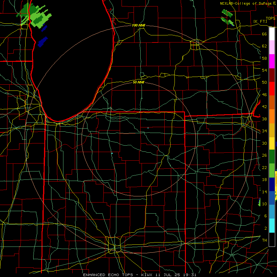Viewport: 277px width, 277px height.
Task: Click the '30' legend value
Action: (x=264, y=143)
